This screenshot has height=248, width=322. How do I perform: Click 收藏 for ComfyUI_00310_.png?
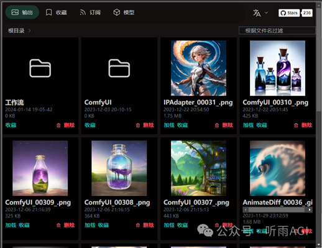[x=262, y=125]
